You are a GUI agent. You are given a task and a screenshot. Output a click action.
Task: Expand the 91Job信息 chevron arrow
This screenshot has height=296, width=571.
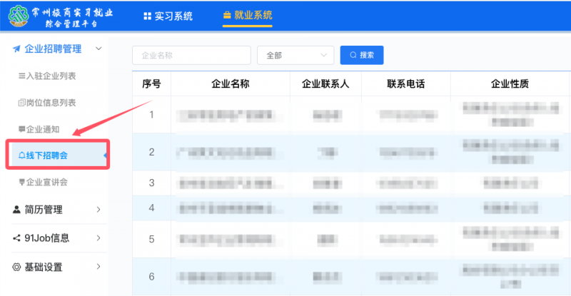tap(98, 238)
